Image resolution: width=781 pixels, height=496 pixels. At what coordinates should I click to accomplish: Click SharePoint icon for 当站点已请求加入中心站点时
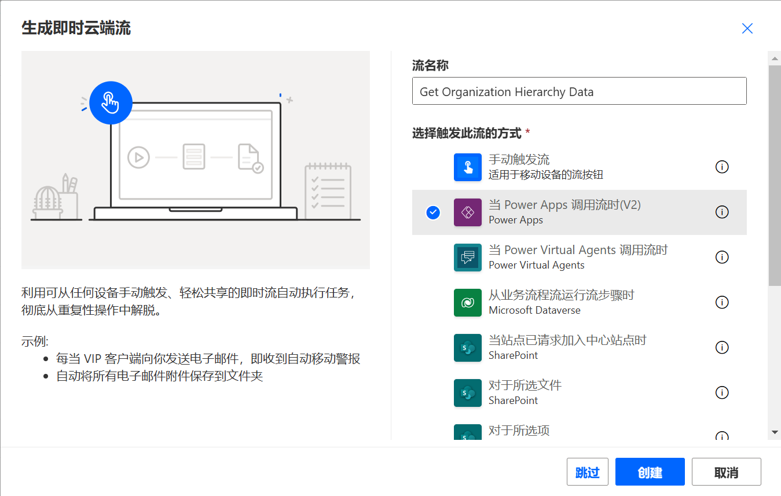(468, 348)
